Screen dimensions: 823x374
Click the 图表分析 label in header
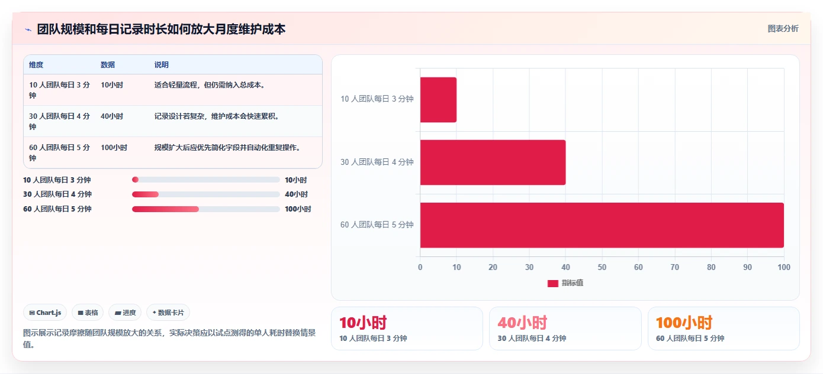[x=783, y=28]
